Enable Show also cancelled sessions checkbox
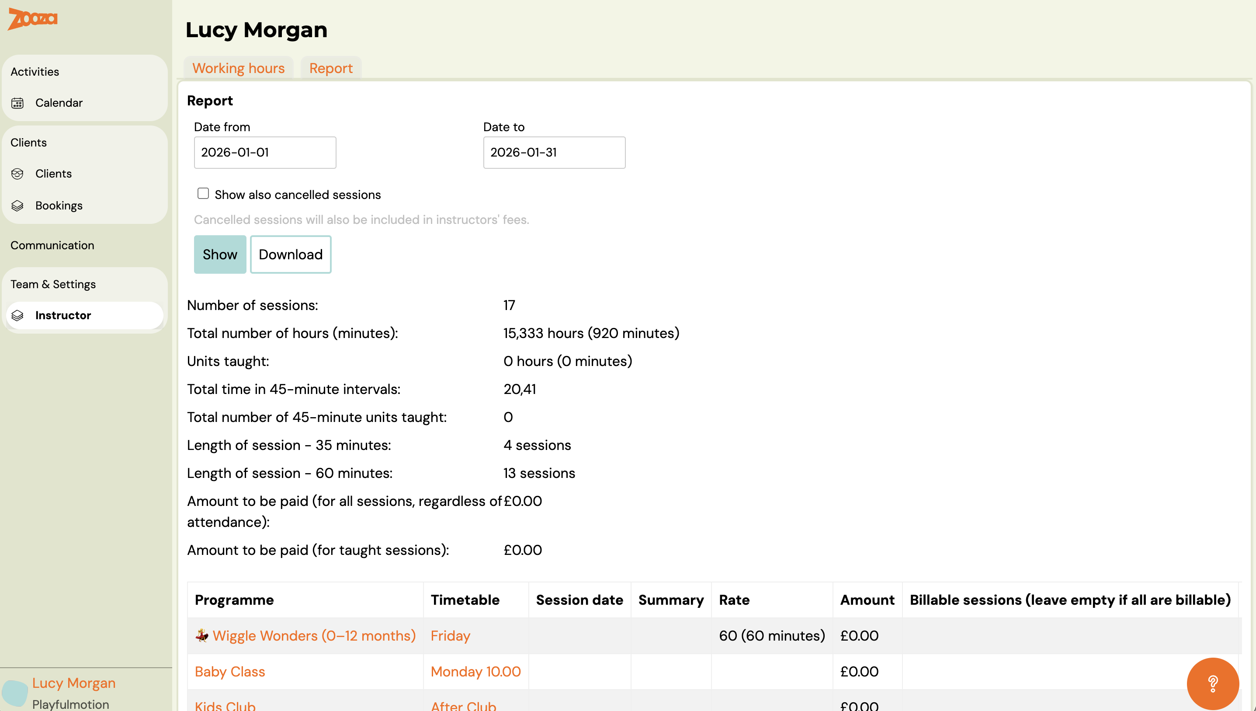 pyautogui.click(x=203, y=193)
